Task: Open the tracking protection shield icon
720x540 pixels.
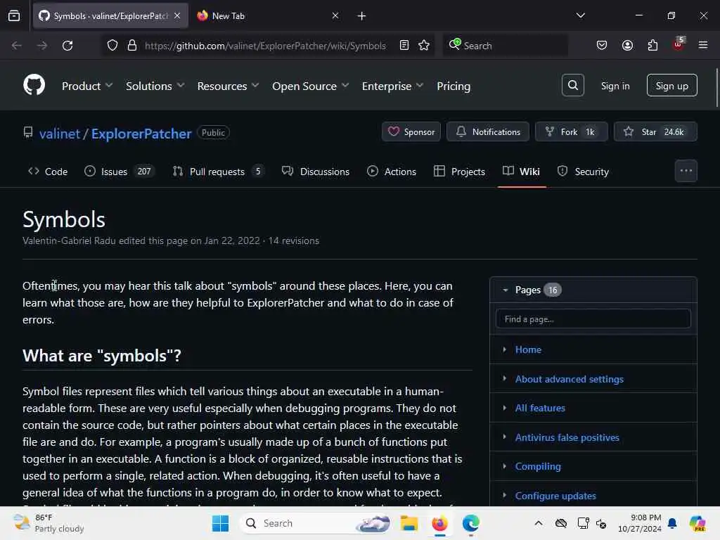Action: [x=112, y=46]
